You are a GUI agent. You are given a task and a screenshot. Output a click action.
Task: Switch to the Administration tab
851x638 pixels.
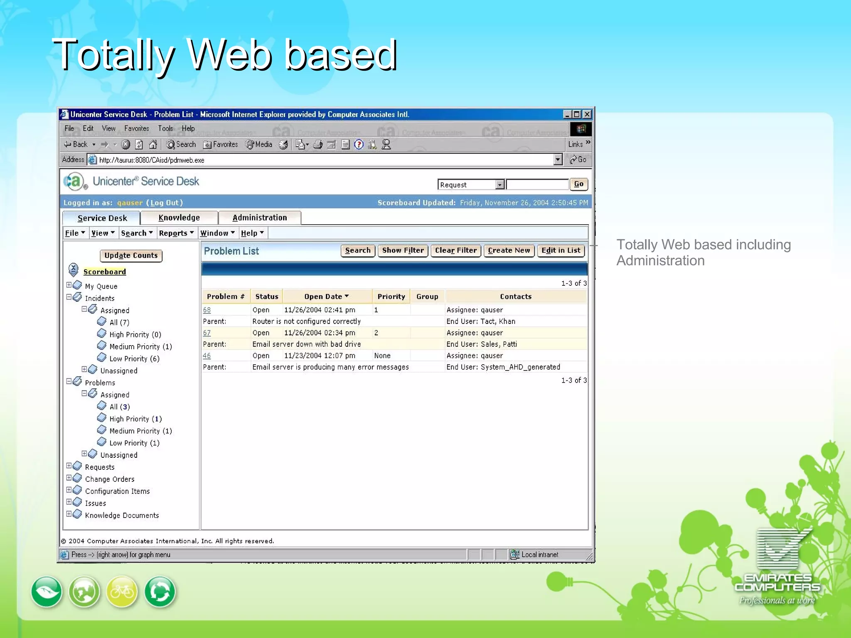pyautogui.click(x=260, y=218)
